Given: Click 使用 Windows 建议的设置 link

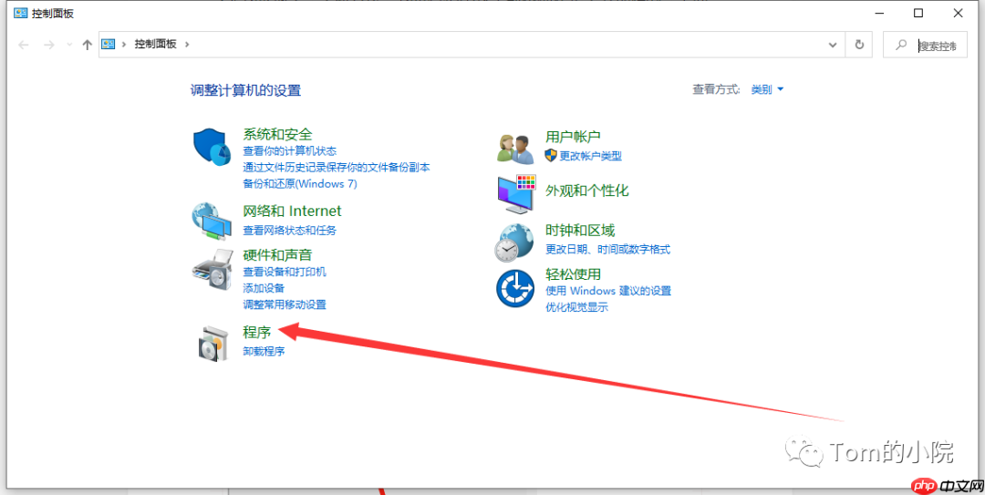Looking at the screenshot, I should 608,291.
